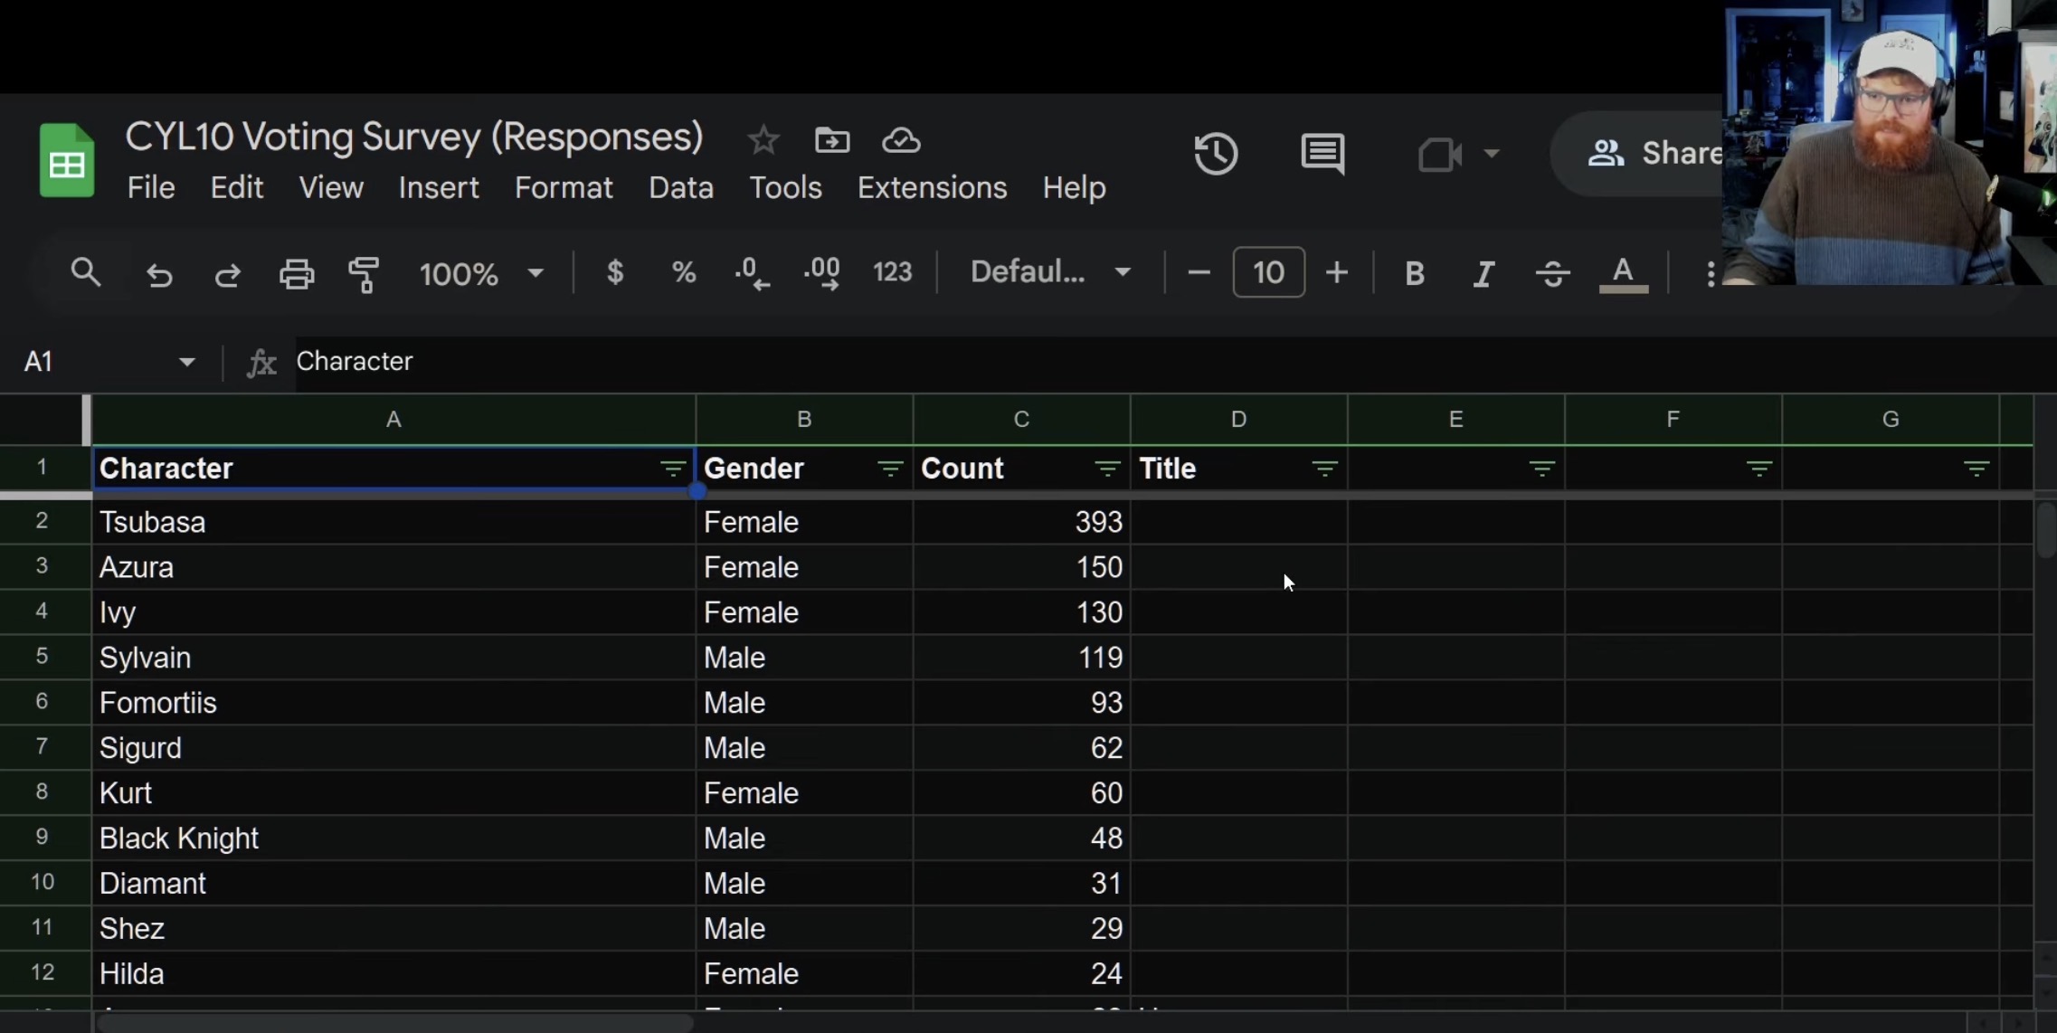
Task: Click the search menus magnifier icon
Action: pos(86,272)
